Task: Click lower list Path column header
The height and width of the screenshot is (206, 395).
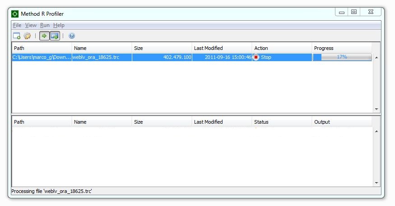Action: pos(42,122)
